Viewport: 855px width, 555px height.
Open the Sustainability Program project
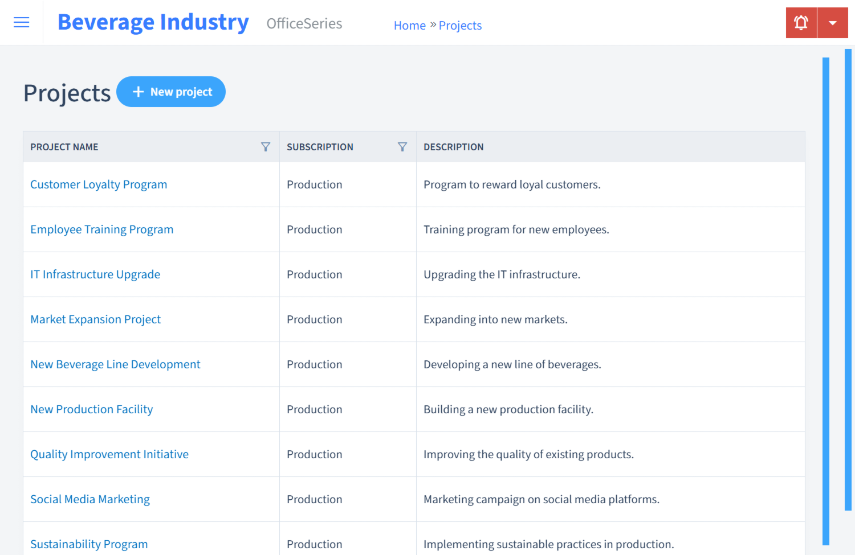89,544
